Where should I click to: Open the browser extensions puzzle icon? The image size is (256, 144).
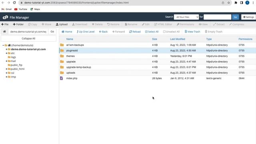(x=236, y=3)
